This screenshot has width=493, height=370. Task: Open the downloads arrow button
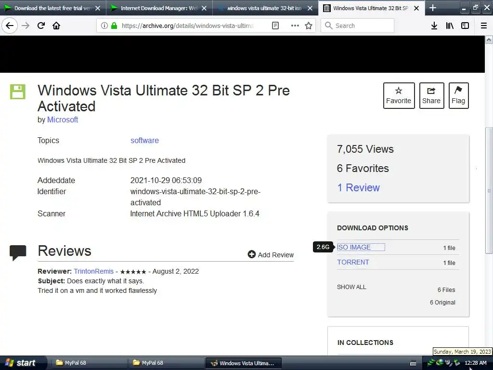coord(434,26)
